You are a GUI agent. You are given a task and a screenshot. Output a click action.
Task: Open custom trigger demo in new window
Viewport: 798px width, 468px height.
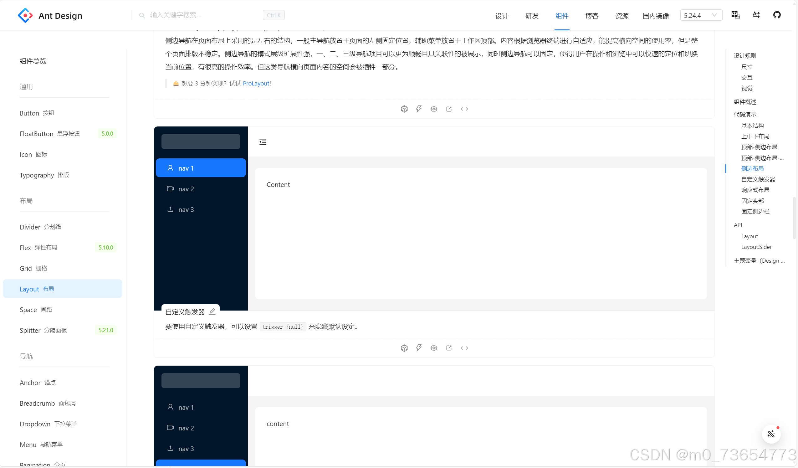tap(449, 348)
